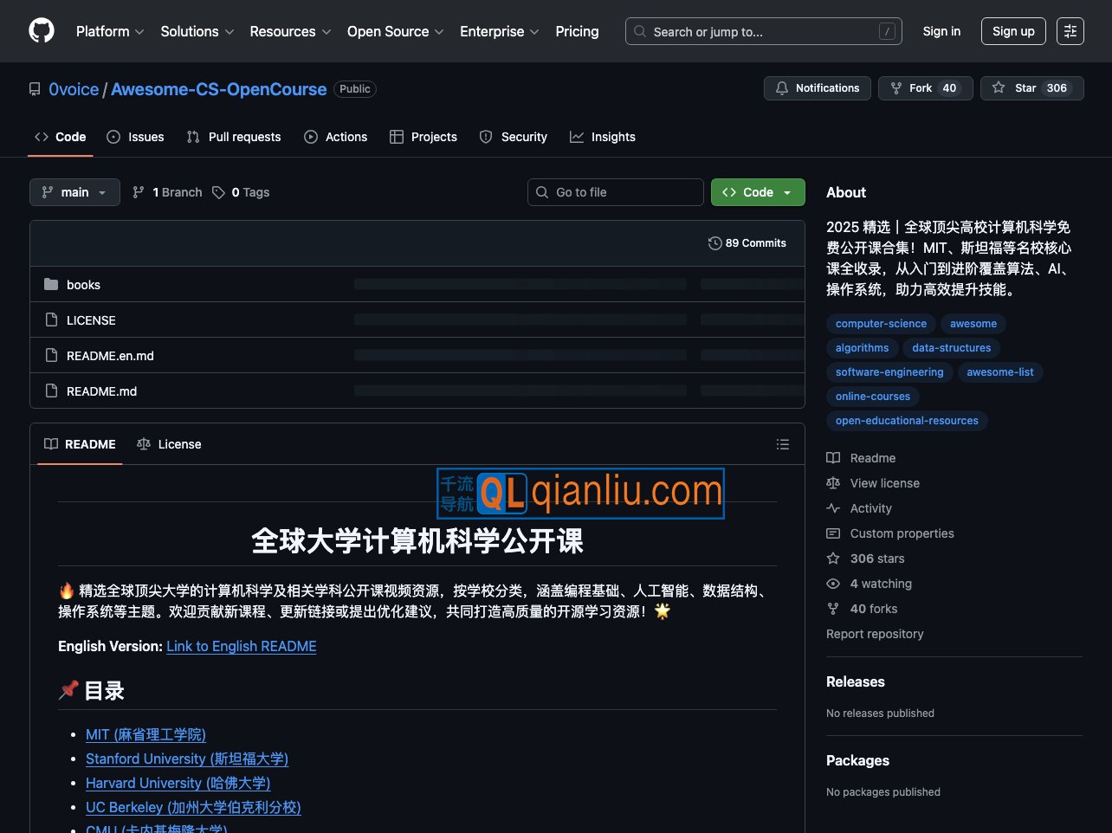Open the notifications bell icon
1112x833 pixels.
(x=782, y=87)
